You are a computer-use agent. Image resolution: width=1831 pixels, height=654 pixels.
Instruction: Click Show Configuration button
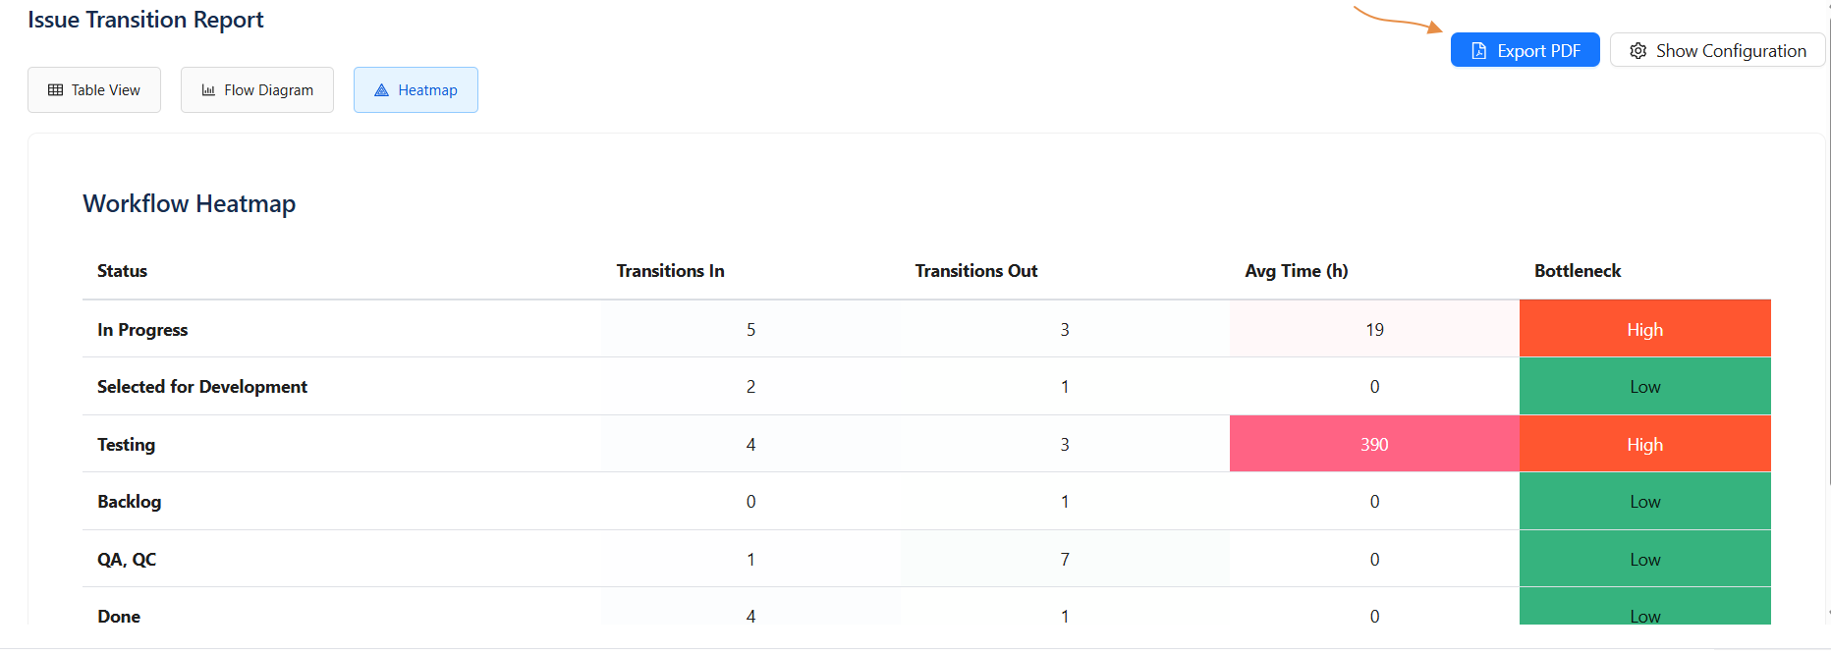click(x=1717, y=51)
